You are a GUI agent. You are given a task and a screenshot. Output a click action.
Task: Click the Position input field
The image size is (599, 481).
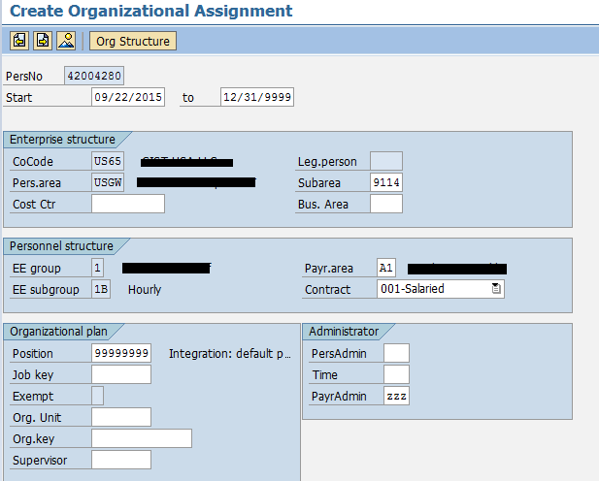pyautogui.click(x=121, y=353)
